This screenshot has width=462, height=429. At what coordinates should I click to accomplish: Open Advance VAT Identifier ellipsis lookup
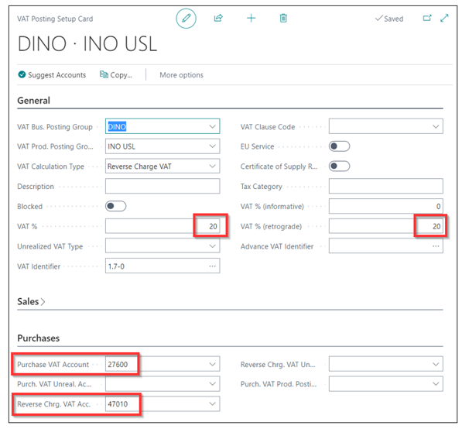tap(436, 246)
